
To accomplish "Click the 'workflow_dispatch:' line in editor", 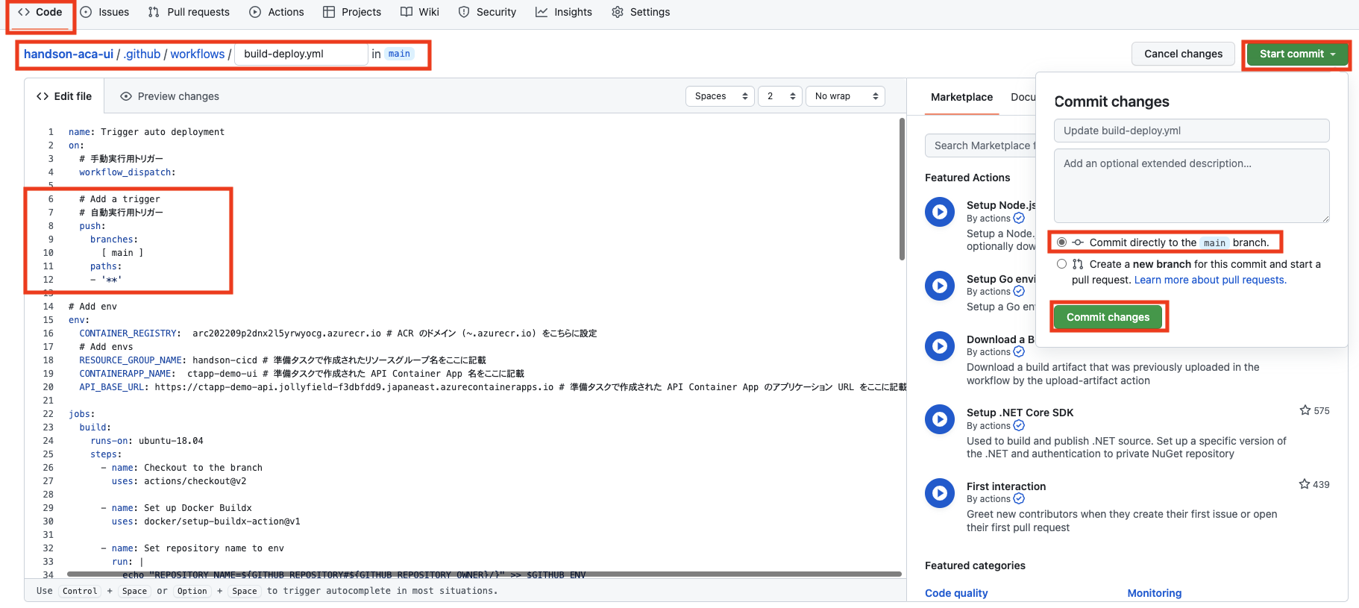I will [x=128, y=172].
